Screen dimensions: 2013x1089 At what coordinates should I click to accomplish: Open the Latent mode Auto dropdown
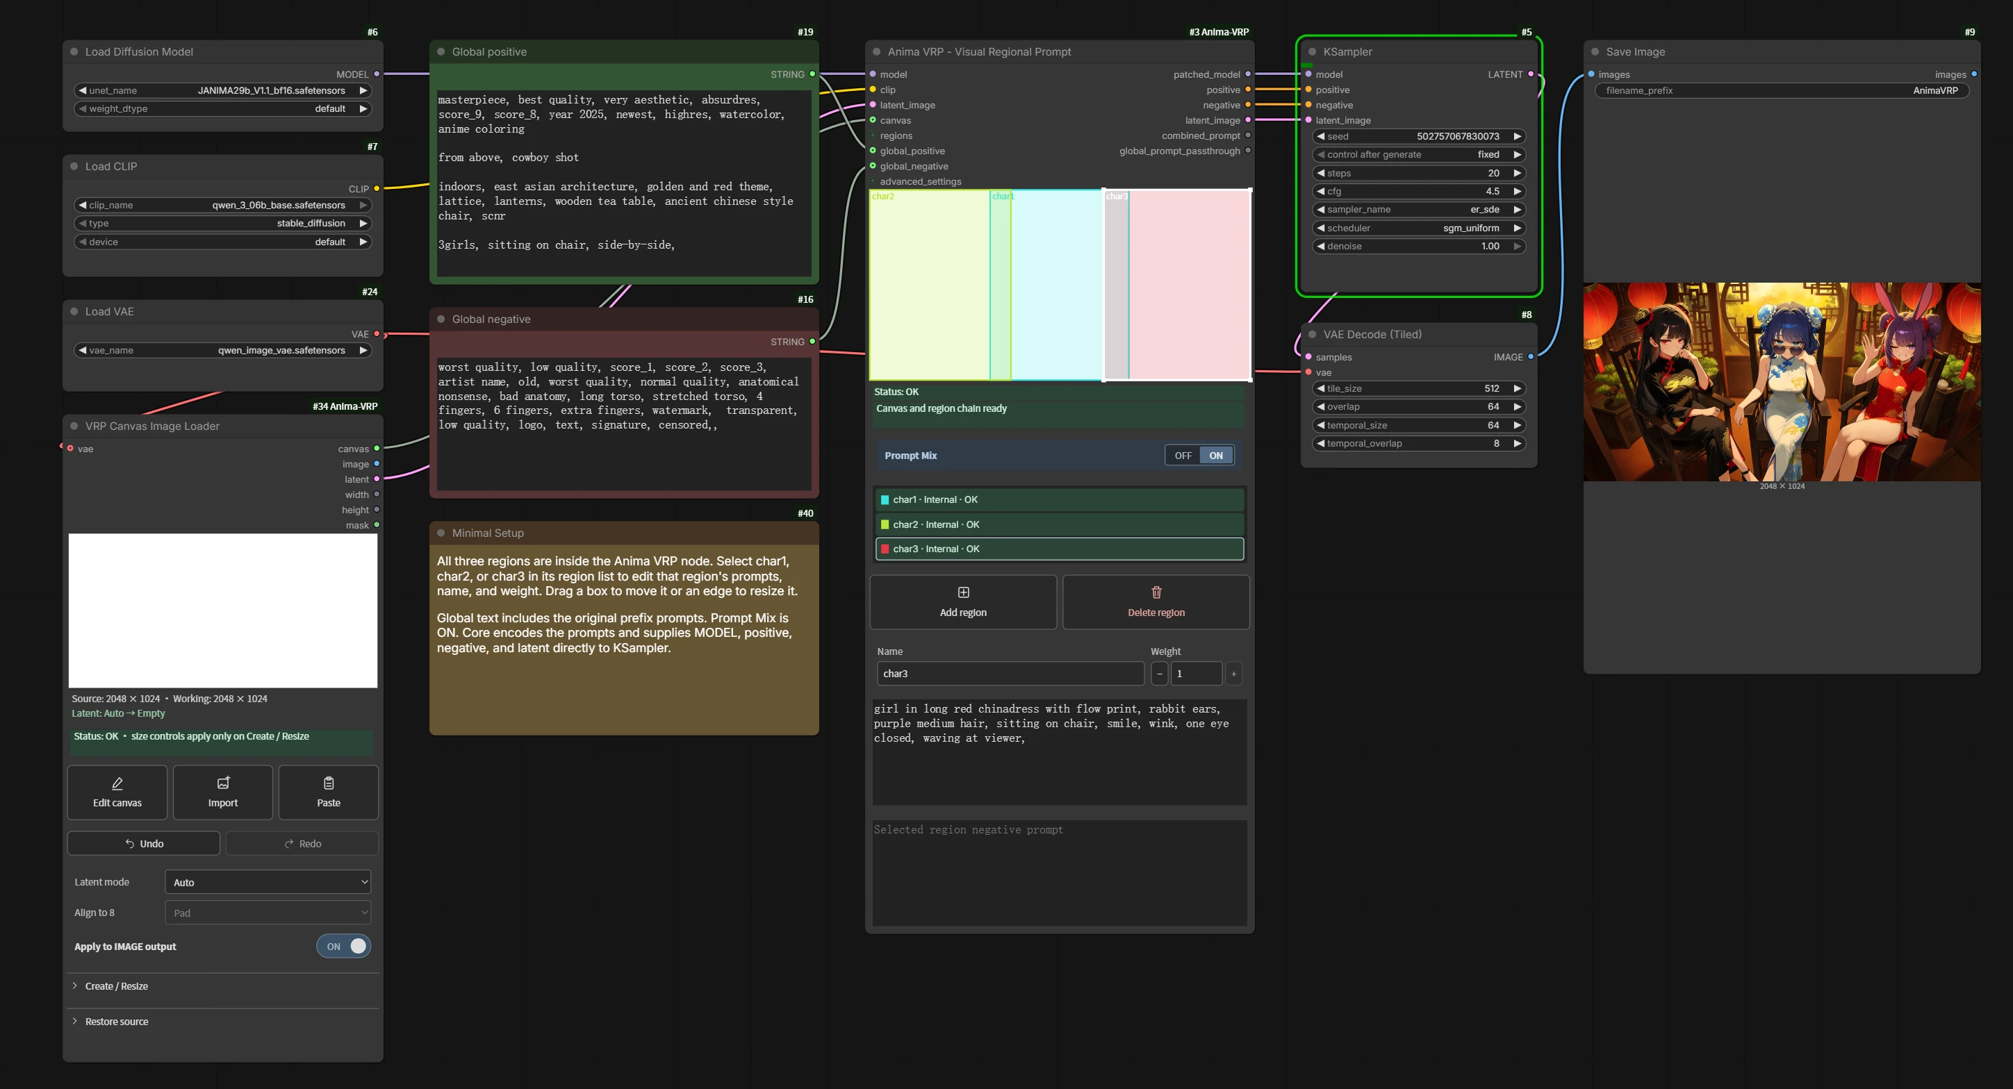268,882
